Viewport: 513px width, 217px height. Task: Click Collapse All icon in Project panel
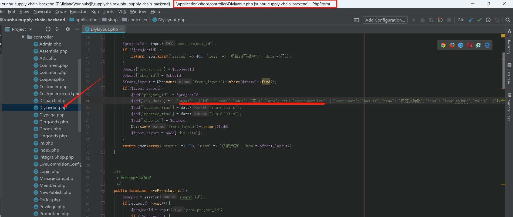(57, 29)
